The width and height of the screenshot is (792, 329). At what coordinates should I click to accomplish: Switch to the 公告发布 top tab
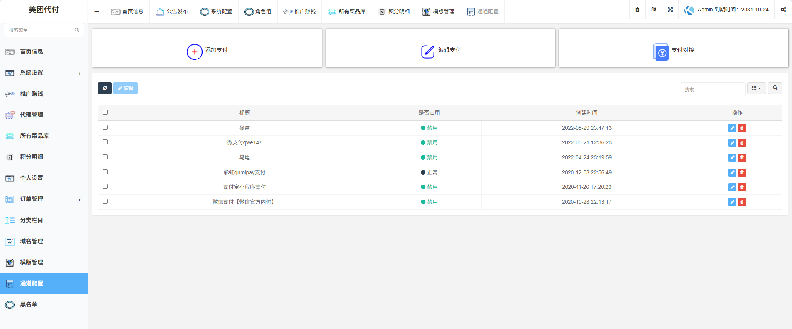pyautogui.click(x=172, y=11)
